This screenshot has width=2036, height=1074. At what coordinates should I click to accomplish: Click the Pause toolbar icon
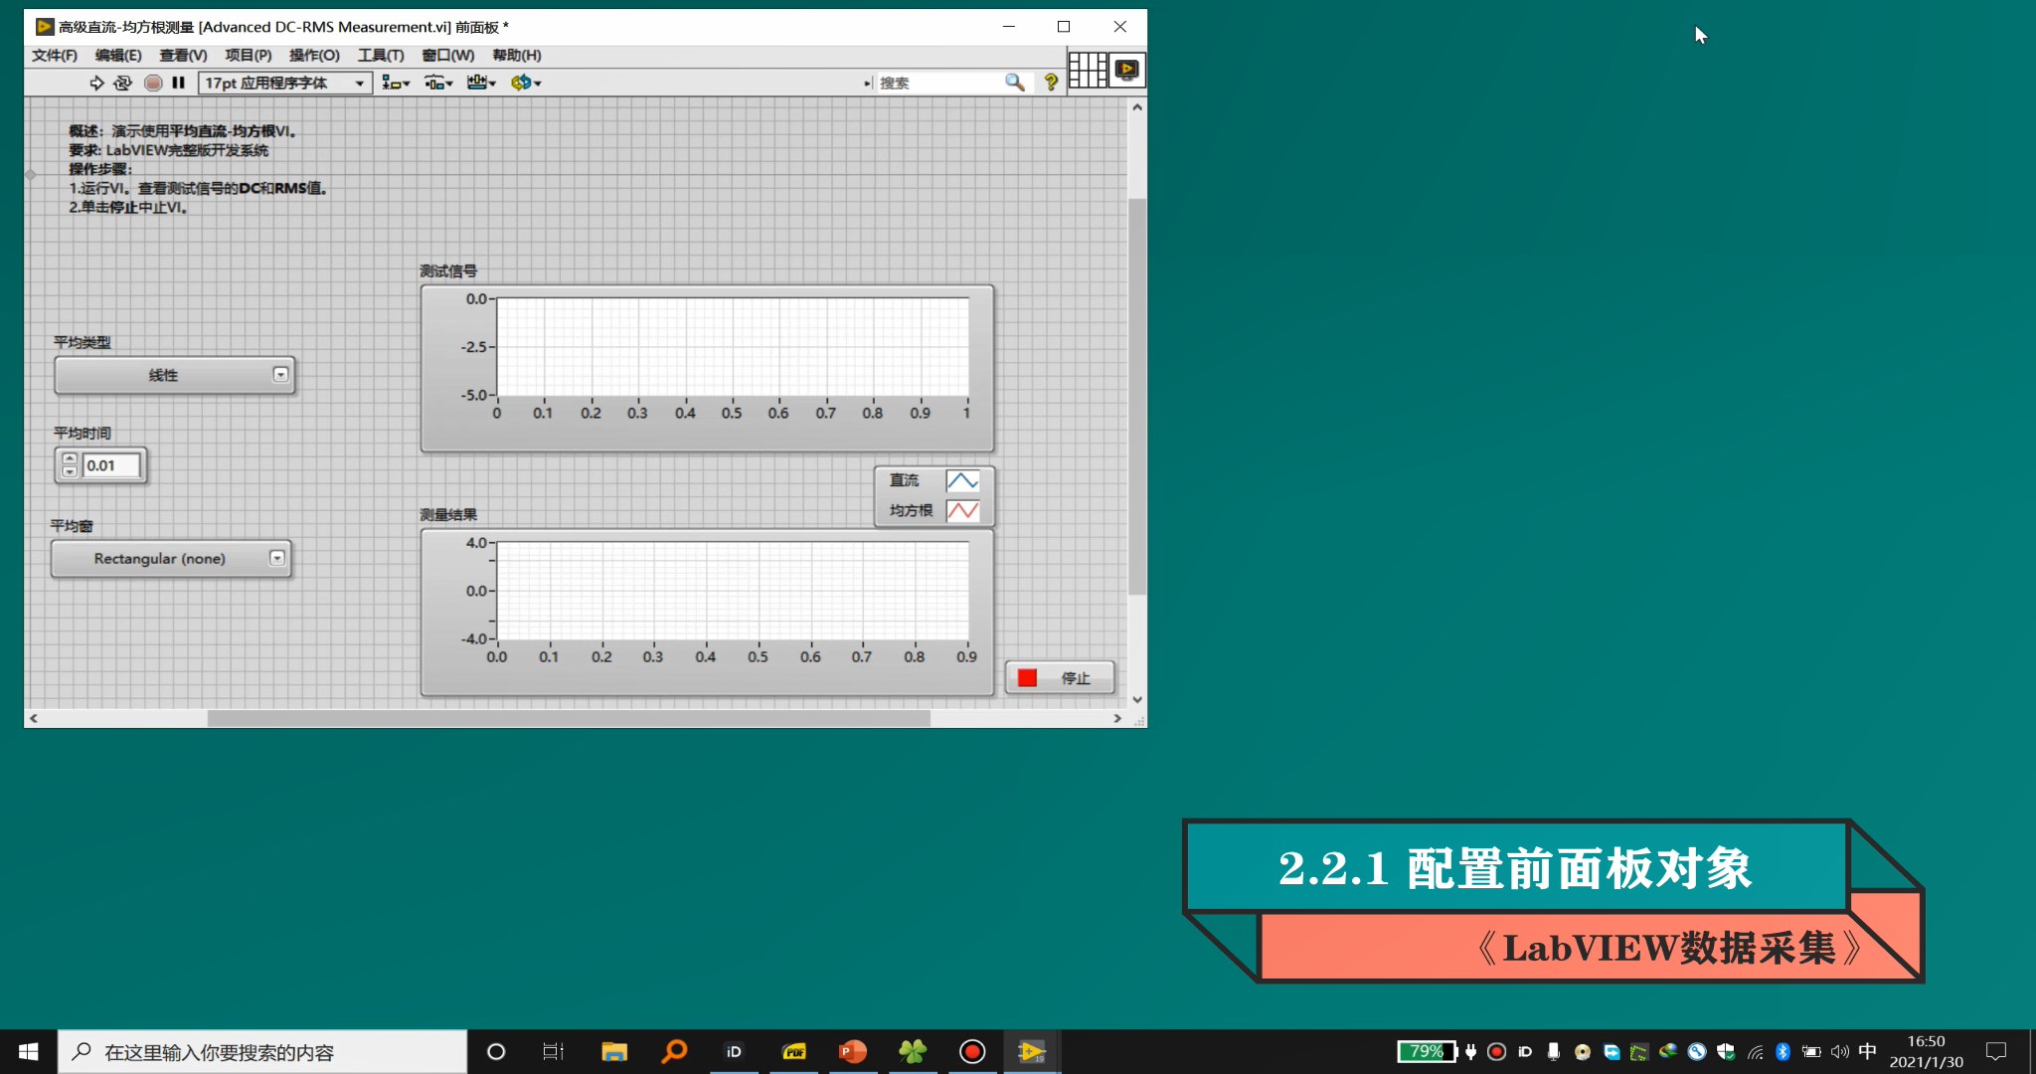click(x=178, y=83)
